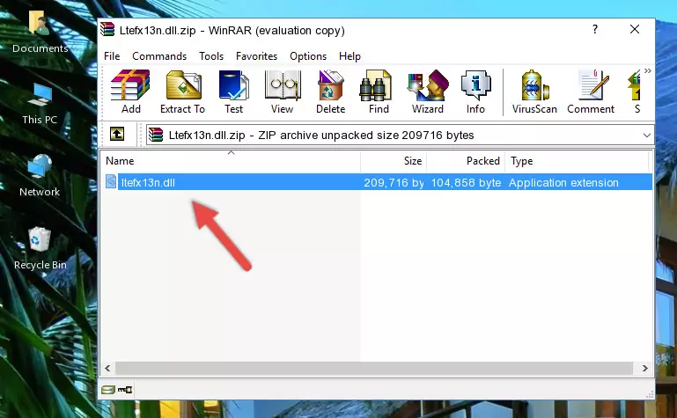Sort by the Size column header
The height and width of the screenshot is (418, 677).
[394, 161]
